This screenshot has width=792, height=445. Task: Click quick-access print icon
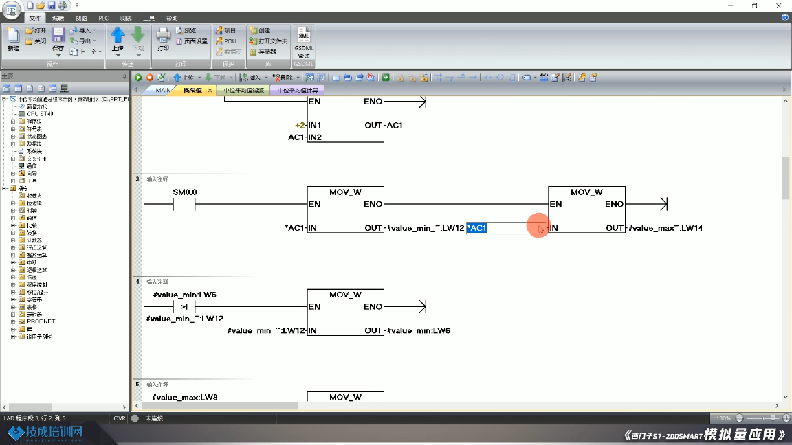coord(63,5)
